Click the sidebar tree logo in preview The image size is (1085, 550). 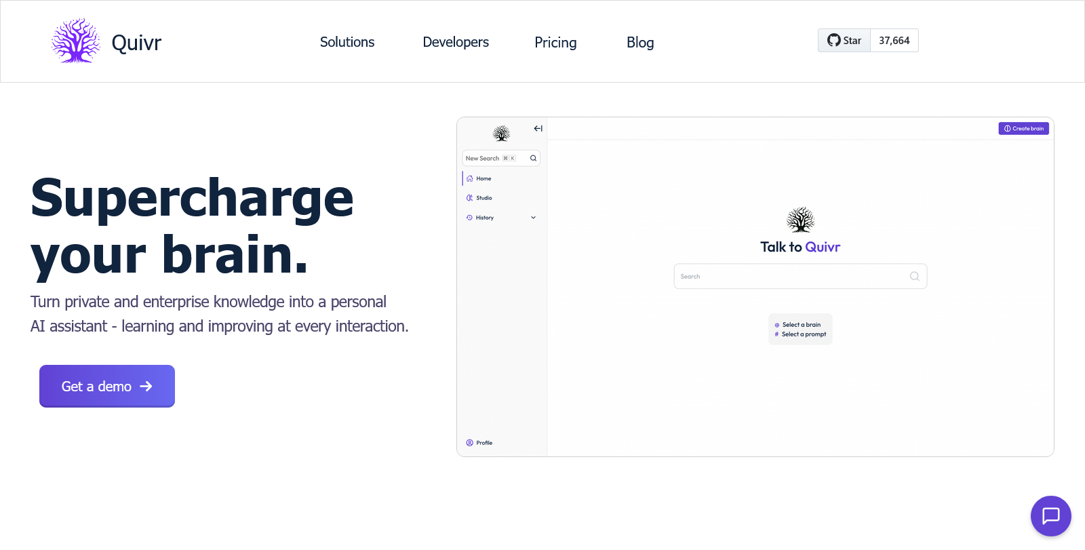point(501,133)
